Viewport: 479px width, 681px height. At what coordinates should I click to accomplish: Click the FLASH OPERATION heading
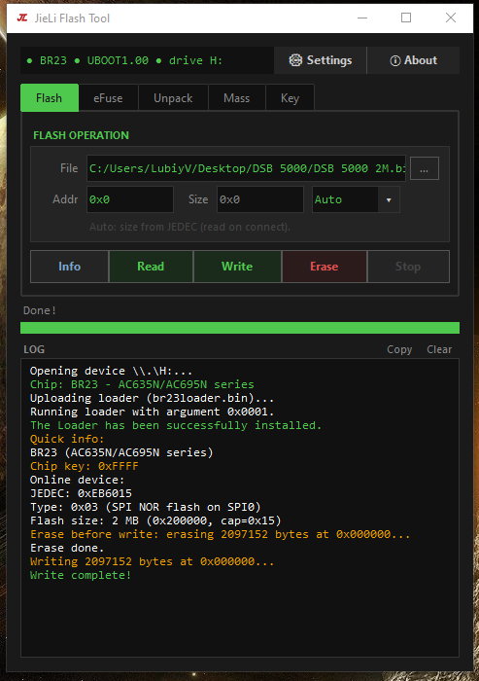[x=82, y=135]
